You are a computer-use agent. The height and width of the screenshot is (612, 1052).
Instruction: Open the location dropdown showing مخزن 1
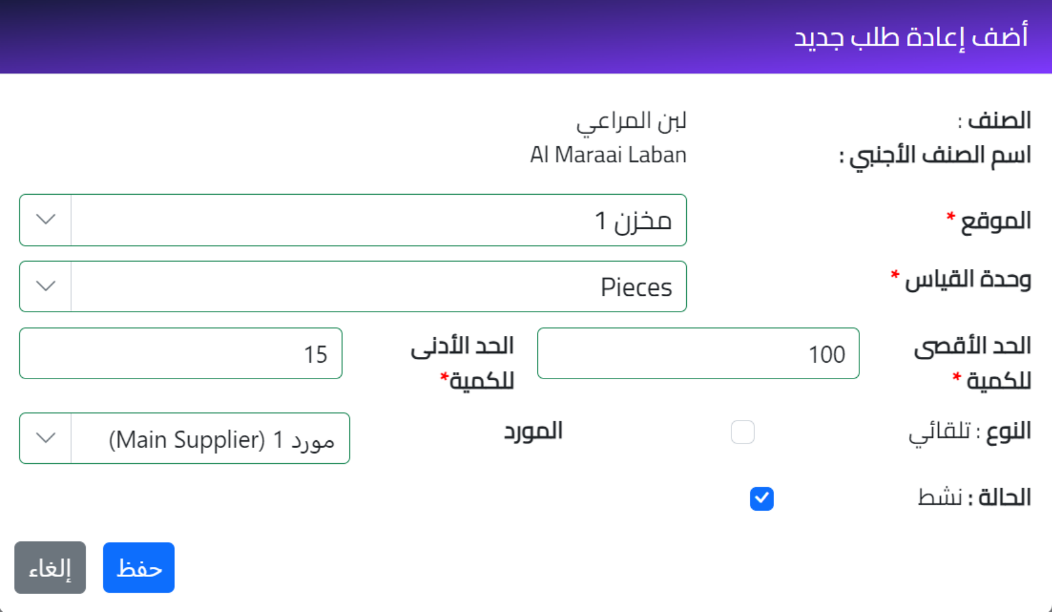(378, 220)
